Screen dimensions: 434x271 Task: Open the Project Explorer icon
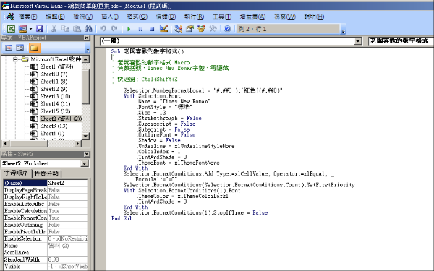tap(178, 29)
